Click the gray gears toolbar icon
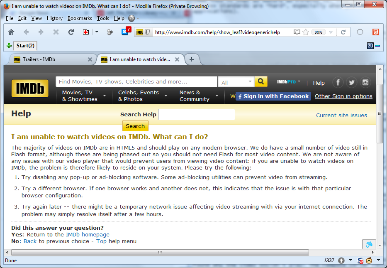Viewport: 387px width, 268px height. 110,32
